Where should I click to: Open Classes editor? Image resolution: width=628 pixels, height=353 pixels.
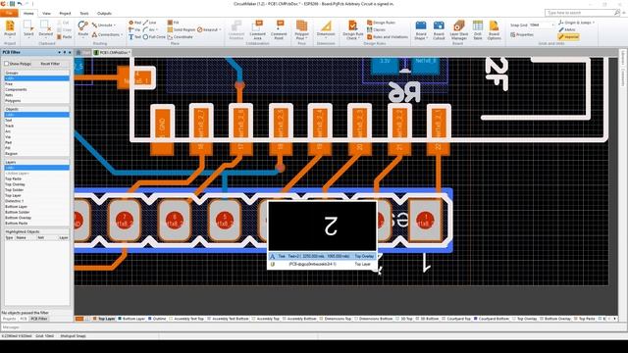377,29
